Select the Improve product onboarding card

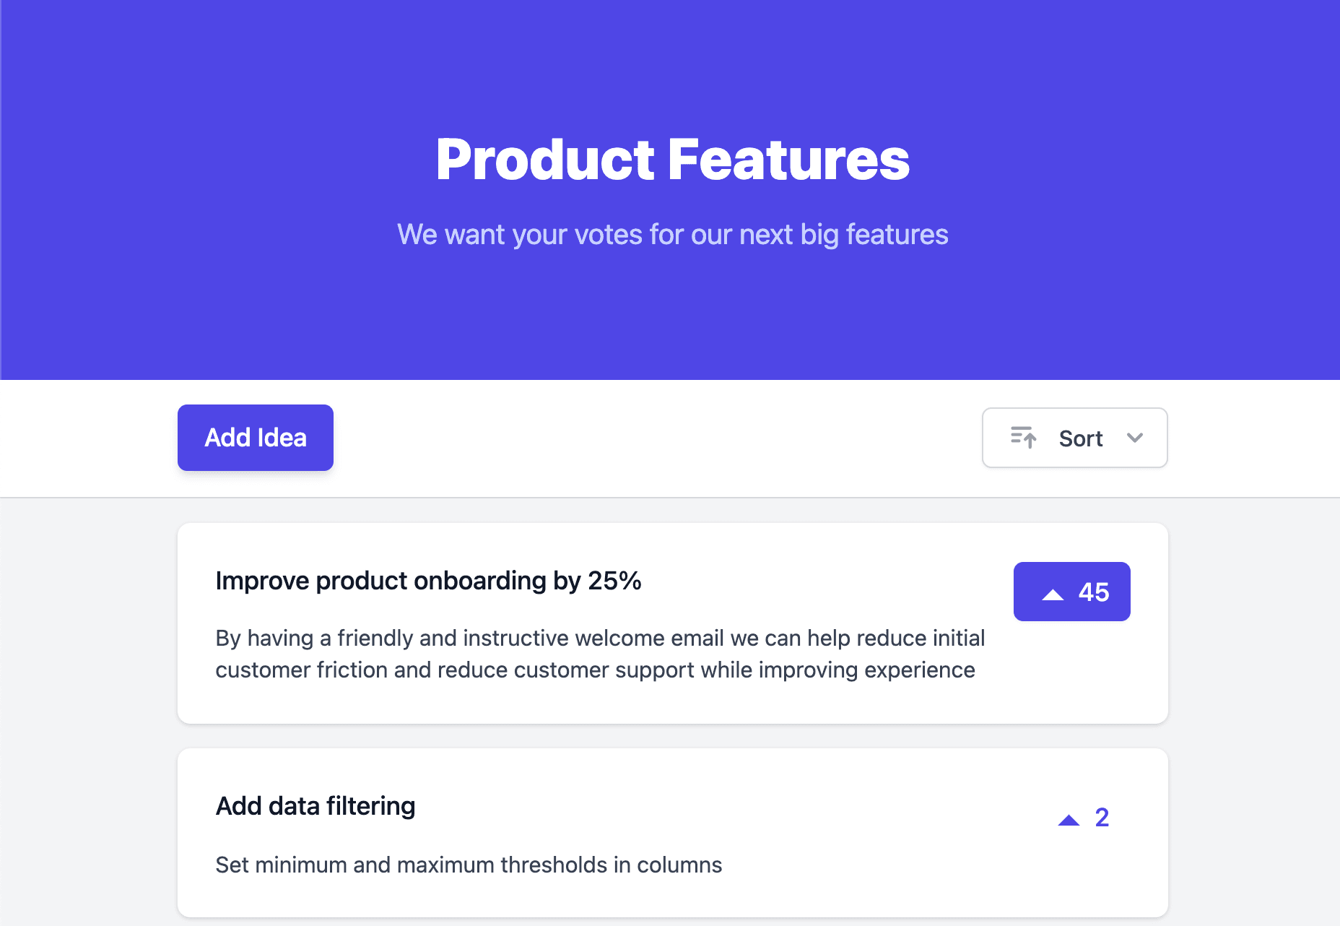pyautogui.click(x=673, y=623)
